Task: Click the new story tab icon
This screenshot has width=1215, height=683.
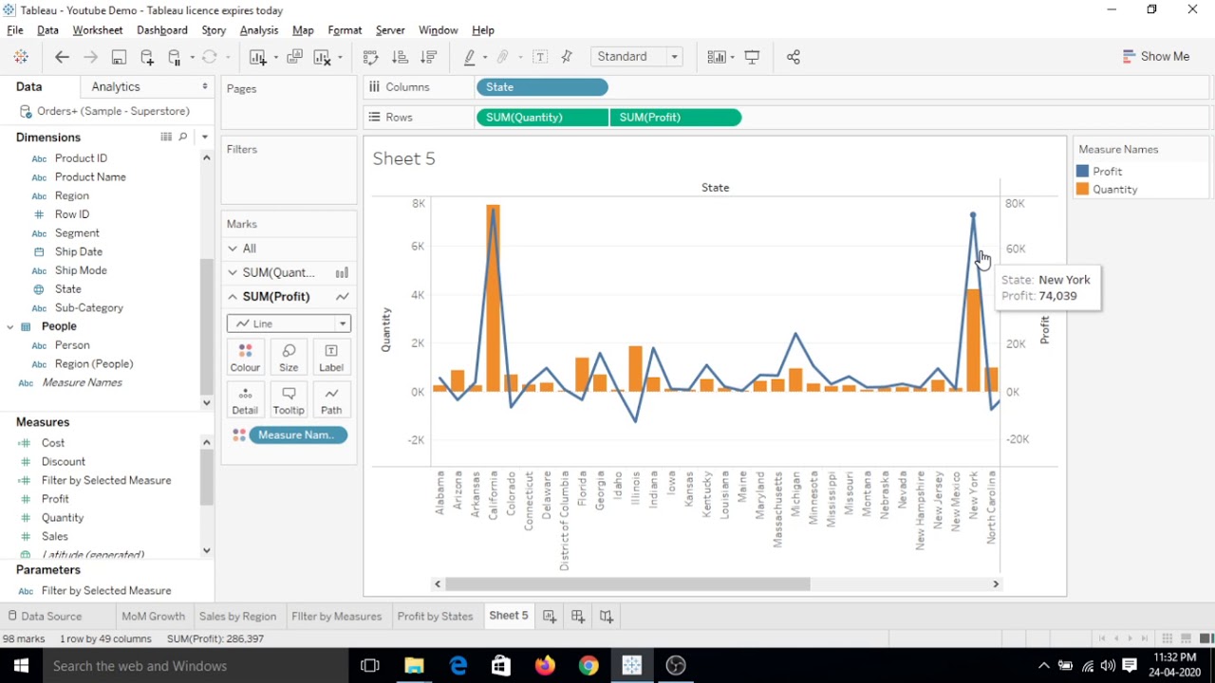Action: (606, 617)
